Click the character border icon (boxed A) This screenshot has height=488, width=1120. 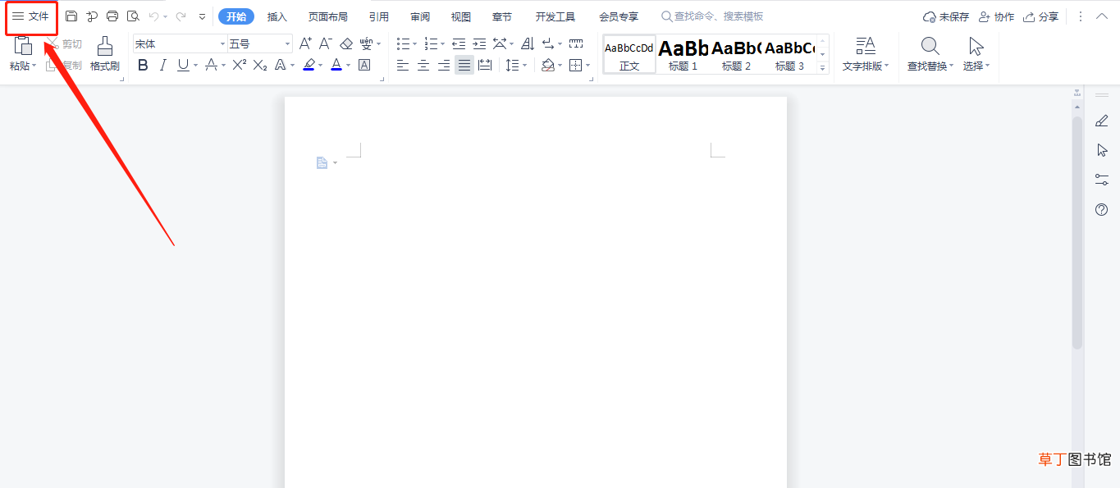click(364, 65)
